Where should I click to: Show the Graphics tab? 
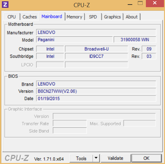[112, 17]
